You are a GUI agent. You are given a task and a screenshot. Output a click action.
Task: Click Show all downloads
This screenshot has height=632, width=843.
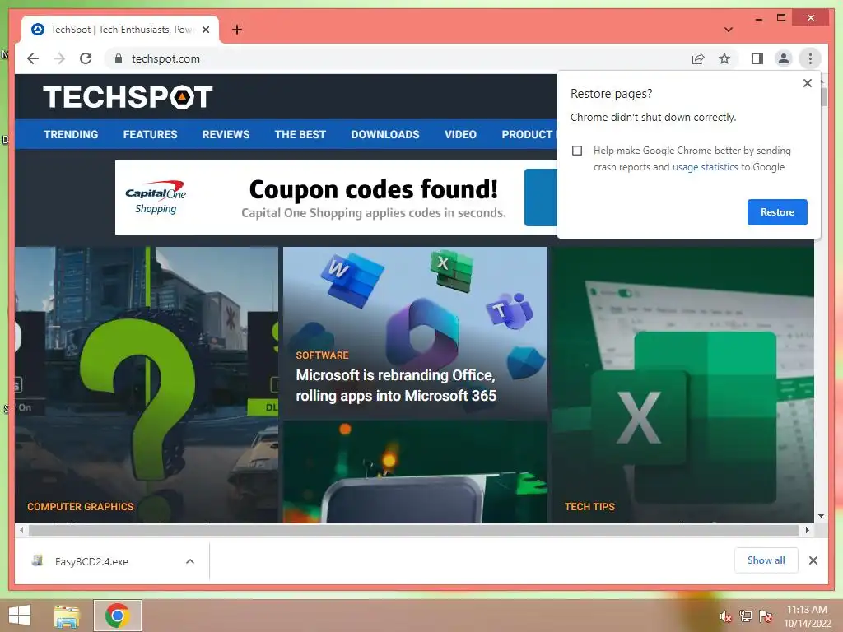click(766, 560)
